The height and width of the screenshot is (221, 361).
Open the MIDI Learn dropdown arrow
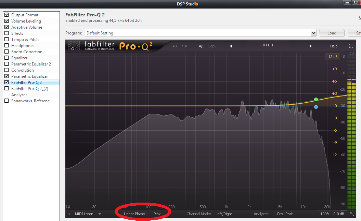tap(100, 214)
